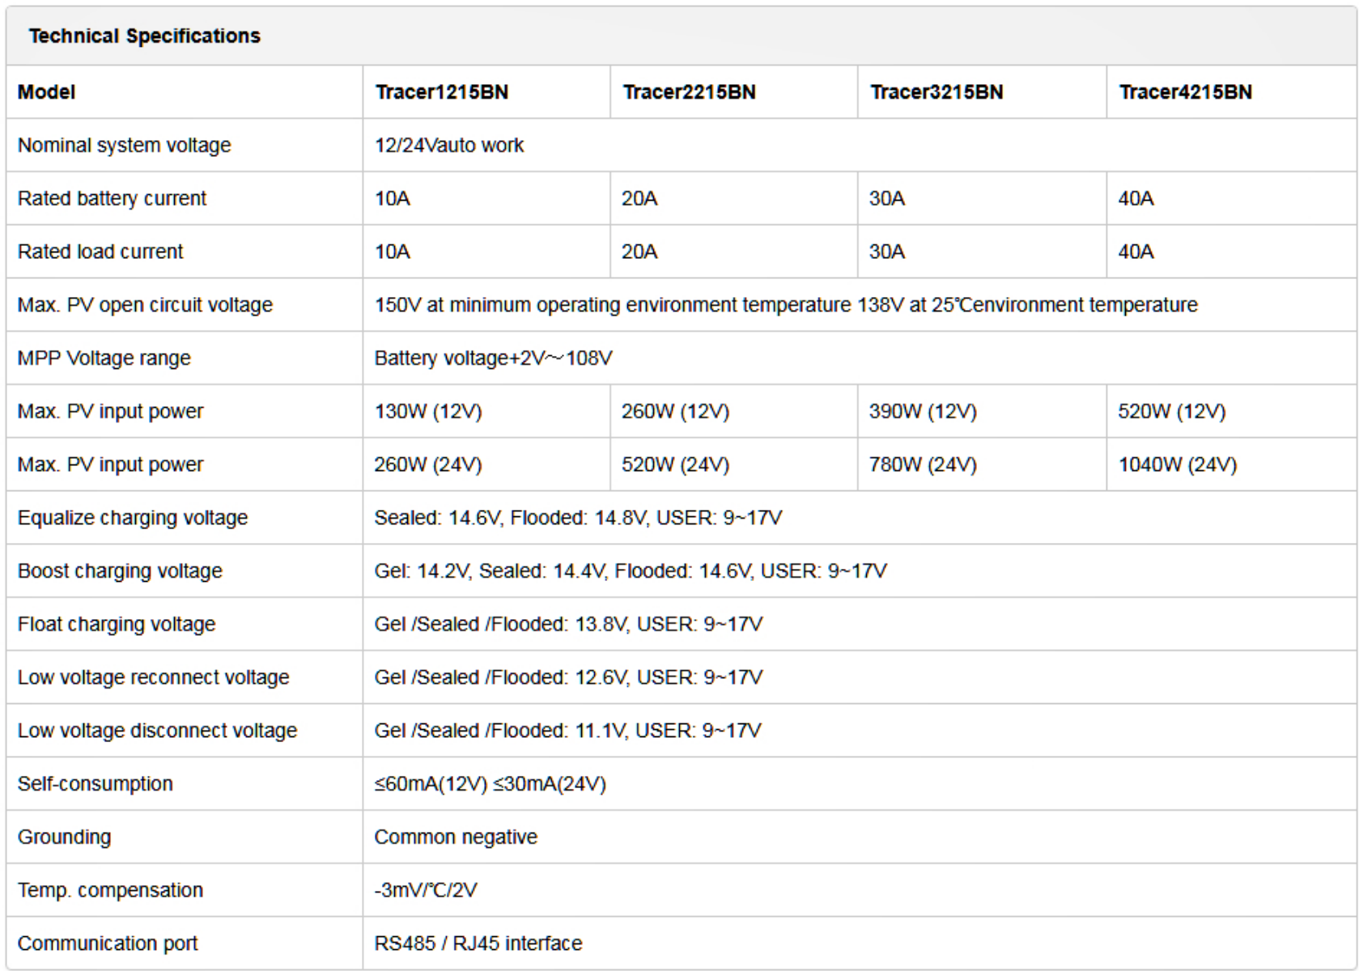Click the 12/24Vauto work value

tap(449, 146)
